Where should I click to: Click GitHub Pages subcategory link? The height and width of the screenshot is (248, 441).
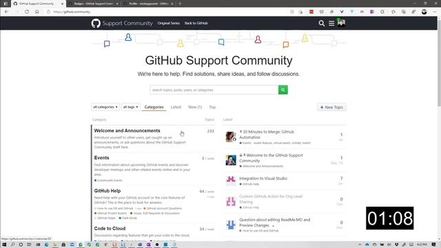(106, 218)
